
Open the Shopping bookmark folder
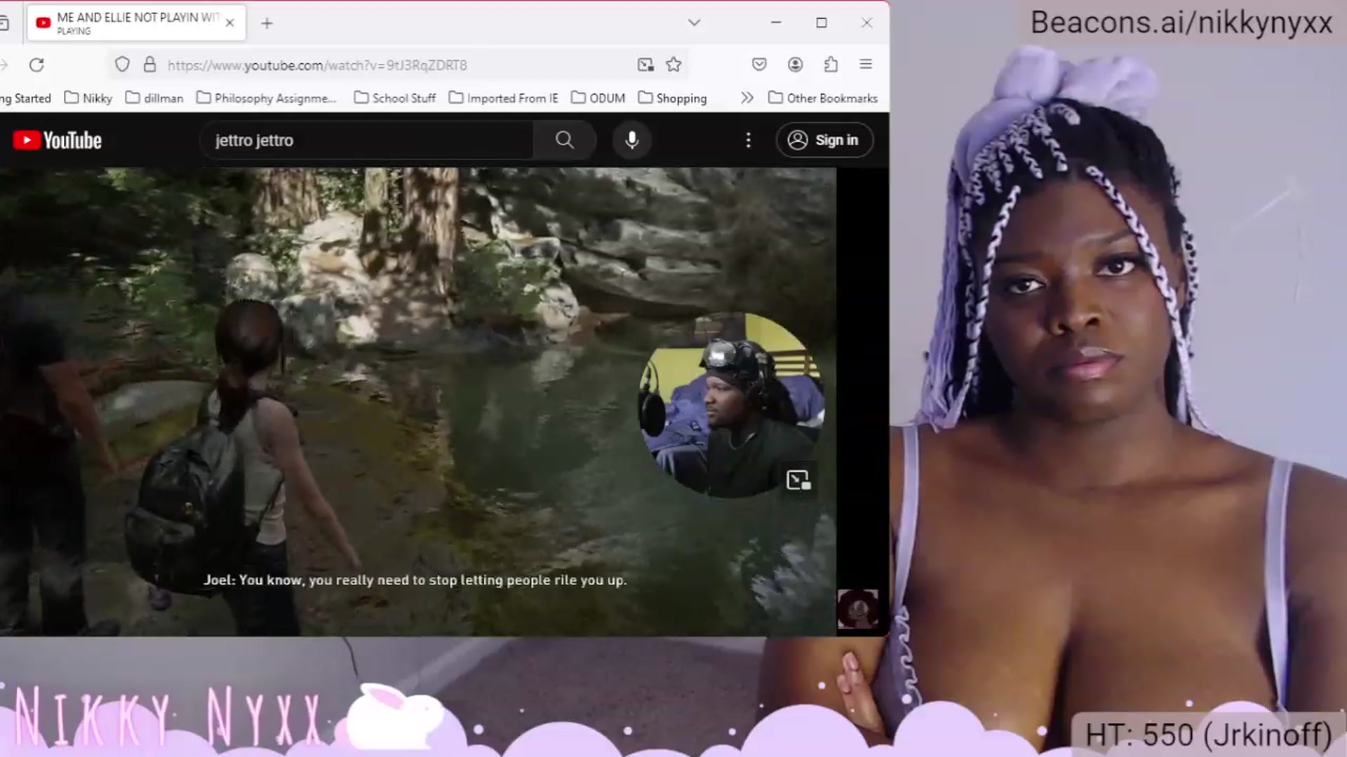point(672,98)
